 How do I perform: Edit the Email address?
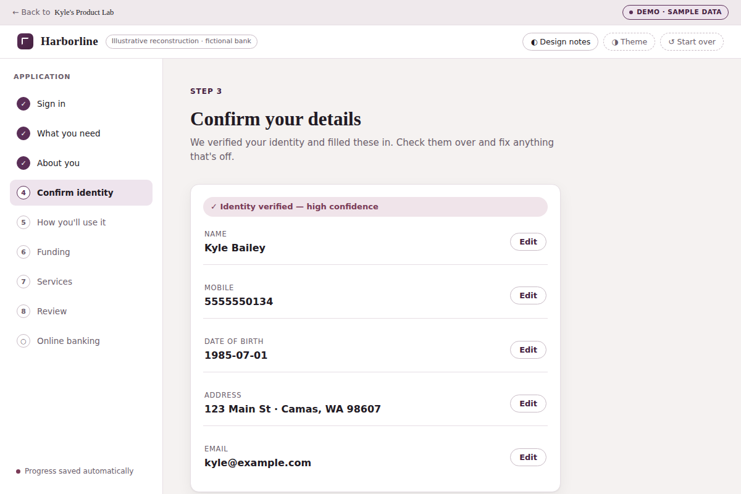coord(528,458)
